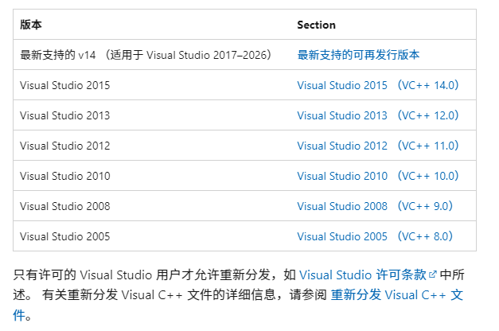Viewport: 499px width, 331px height.
Task: Open Visual Studio 2005 (VC++ 8.0) link
Action: coord(375,236)
